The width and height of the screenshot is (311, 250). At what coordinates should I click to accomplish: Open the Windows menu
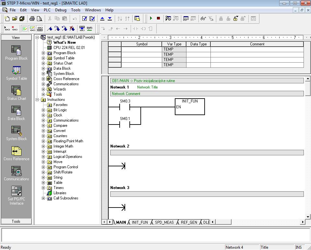(93, 10)
